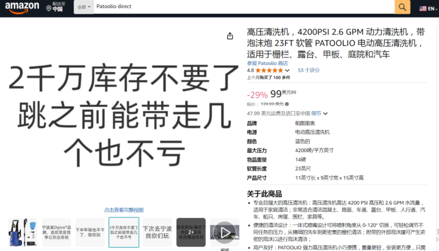Select the blue pressure washer thumbnail
The width and height of the screenshot is (439, 251).
point(22,232)
